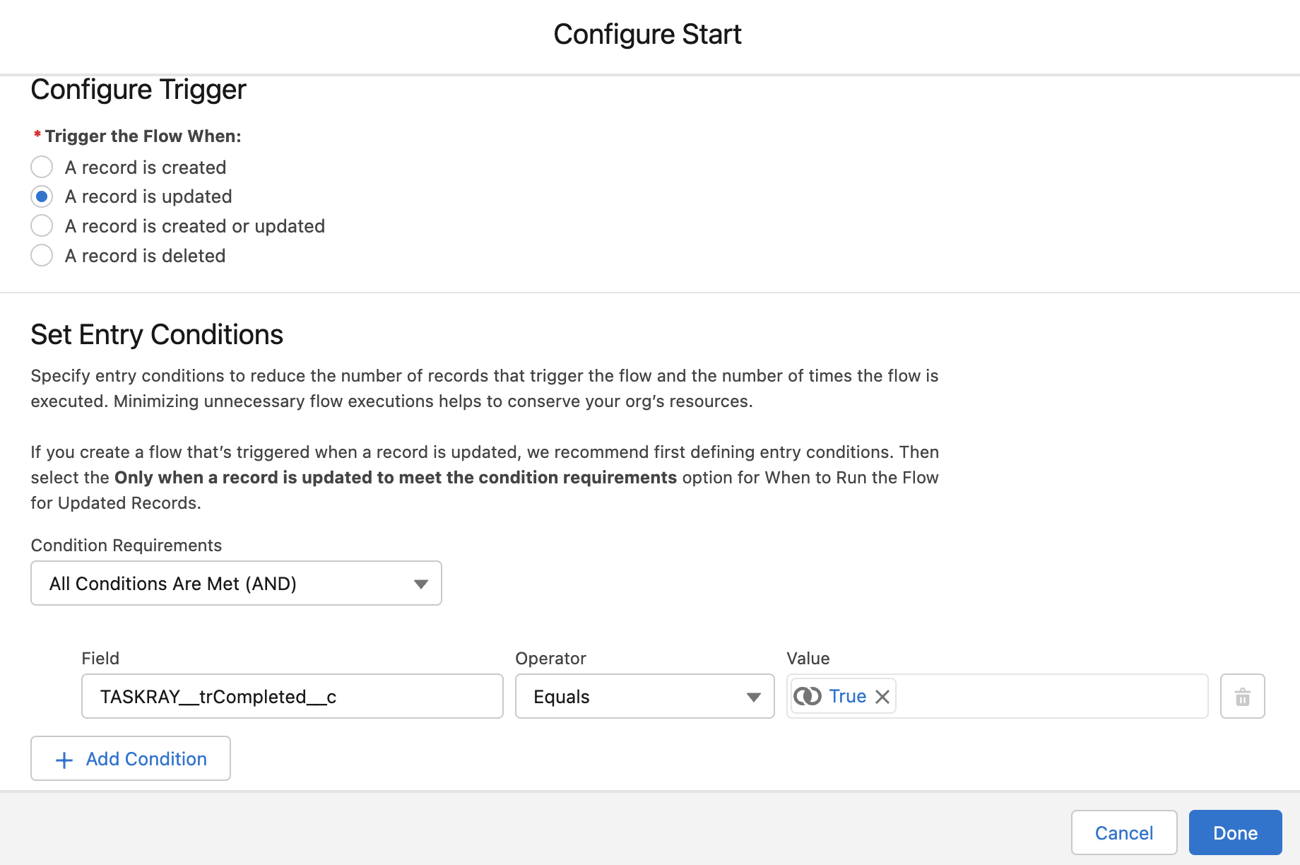Screen dimensions: 1300x865
Task: Open the Condition Requirements dropdown
Action: click(x=236, y=583)
